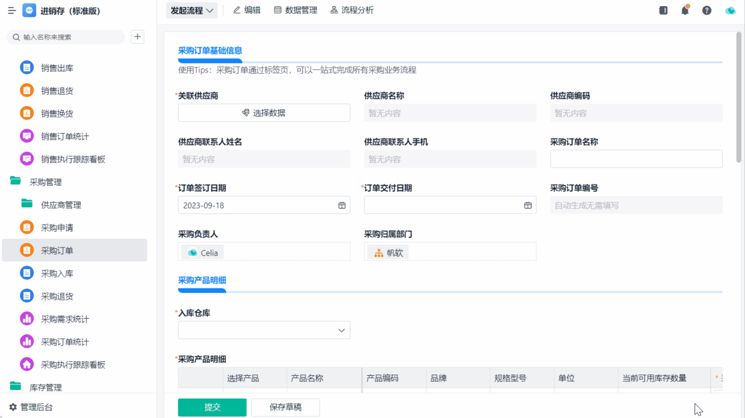Screen dimensions: 745x418
Task: Click the 采购产品明细 section title with underline
Action: 202,280
